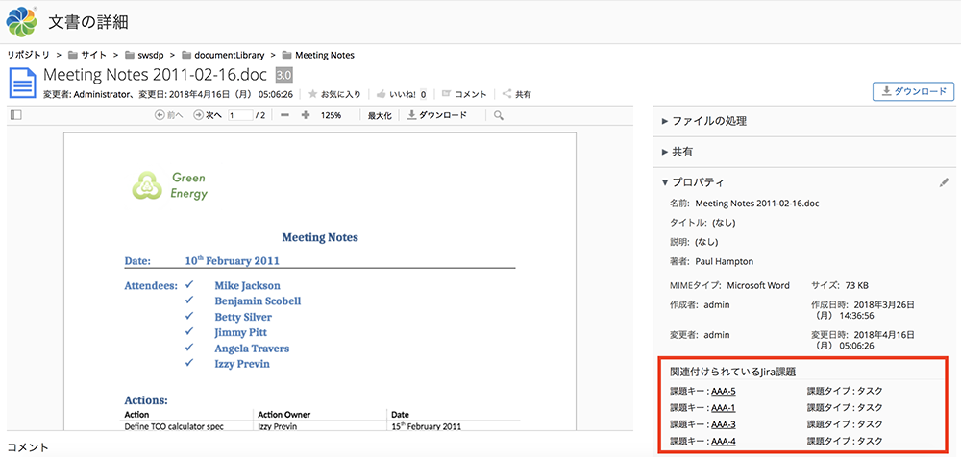This screenshot has height=457, width=961.
Task: Click the page number input field
Action: [240, 115]
